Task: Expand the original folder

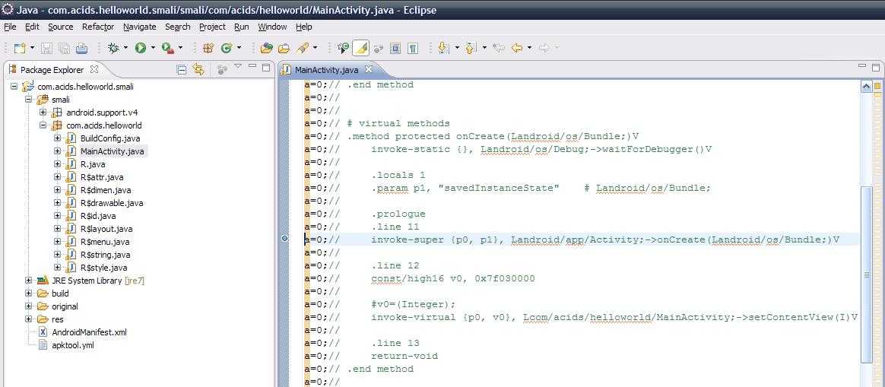Action: (x=28, y=306)
